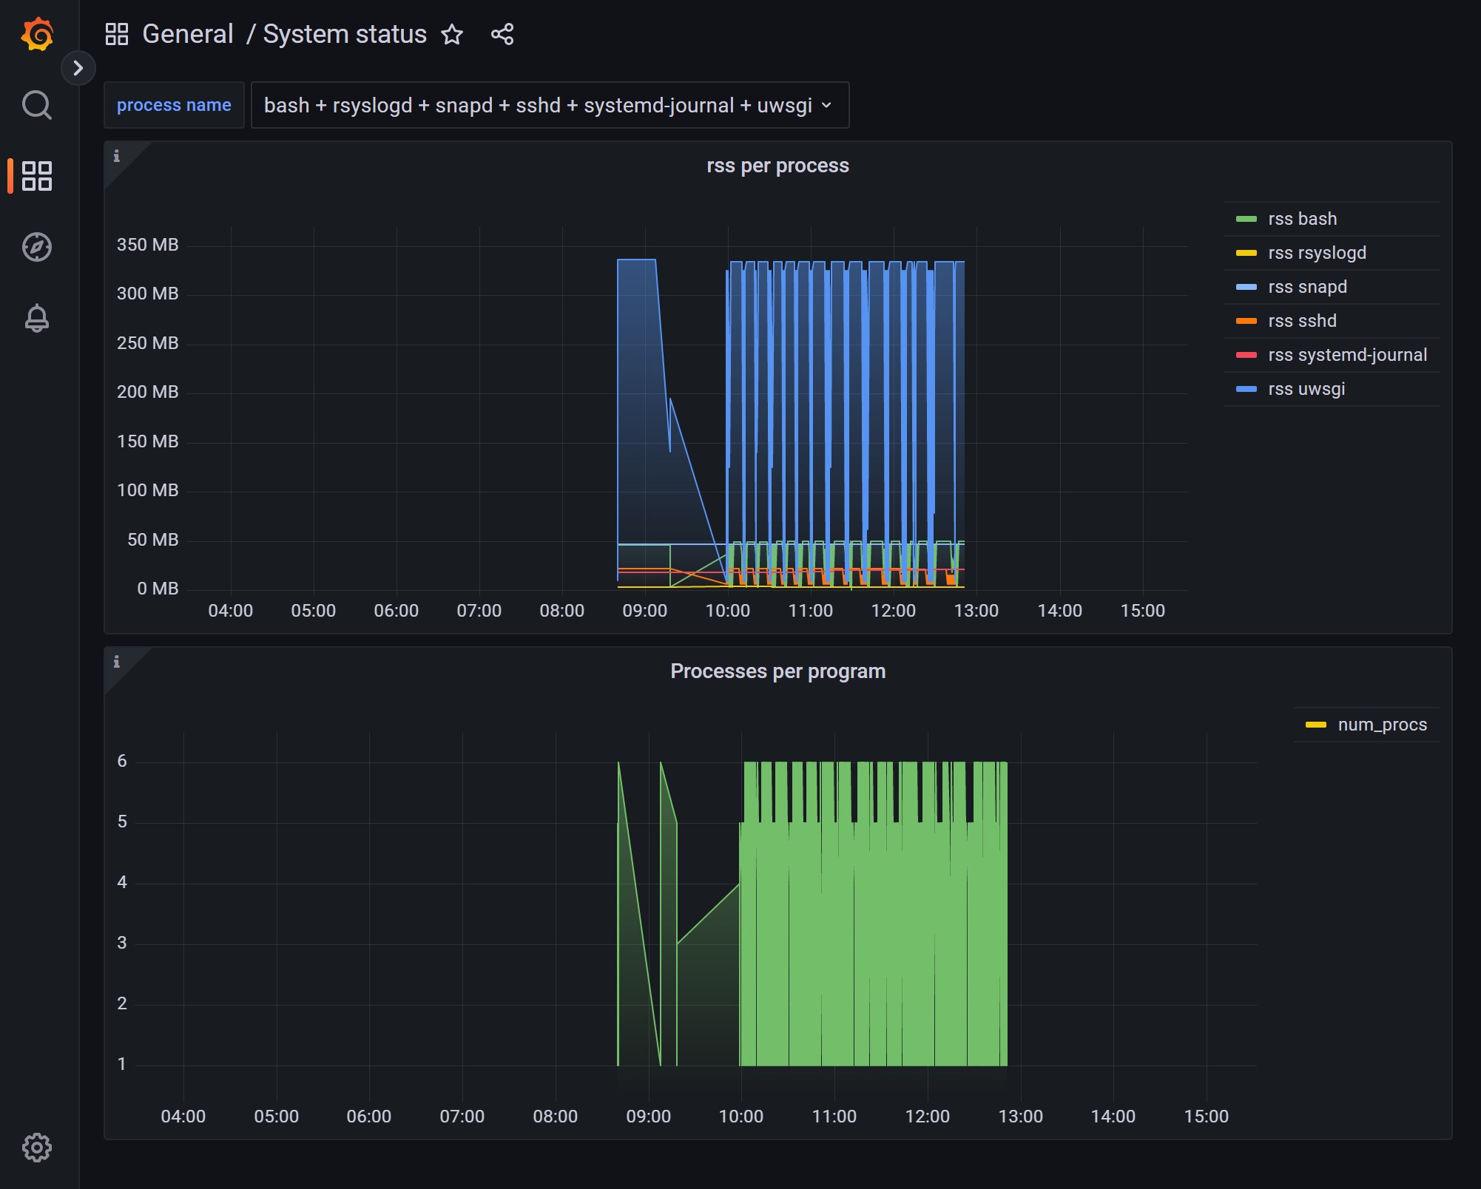The image size is (1481, 1189).
Task: Click the System status breadcrumb title
Action: [x=345, y=35]
